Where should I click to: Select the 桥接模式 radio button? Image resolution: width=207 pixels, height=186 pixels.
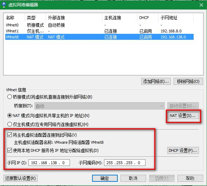click(x=9, y=97)
